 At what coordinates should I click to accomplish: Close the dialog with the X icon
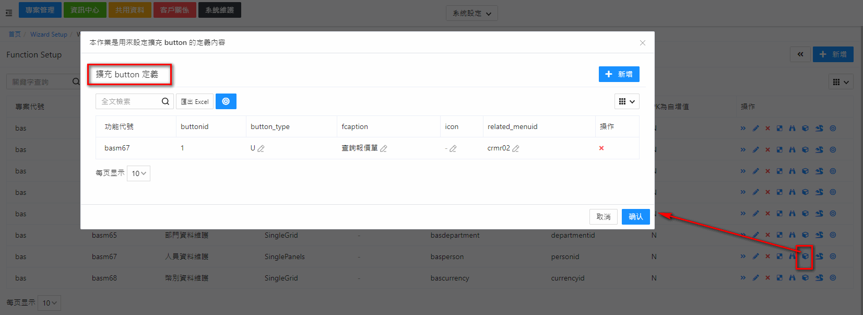point(643,43)
